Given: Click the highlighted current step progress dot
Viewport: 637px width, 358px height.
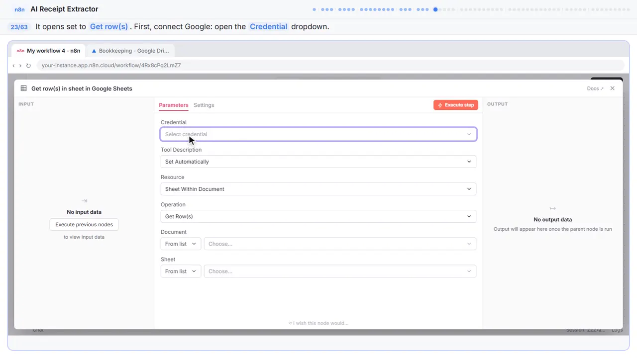Looking at the screenshot, I should click(x=435, y=9).
